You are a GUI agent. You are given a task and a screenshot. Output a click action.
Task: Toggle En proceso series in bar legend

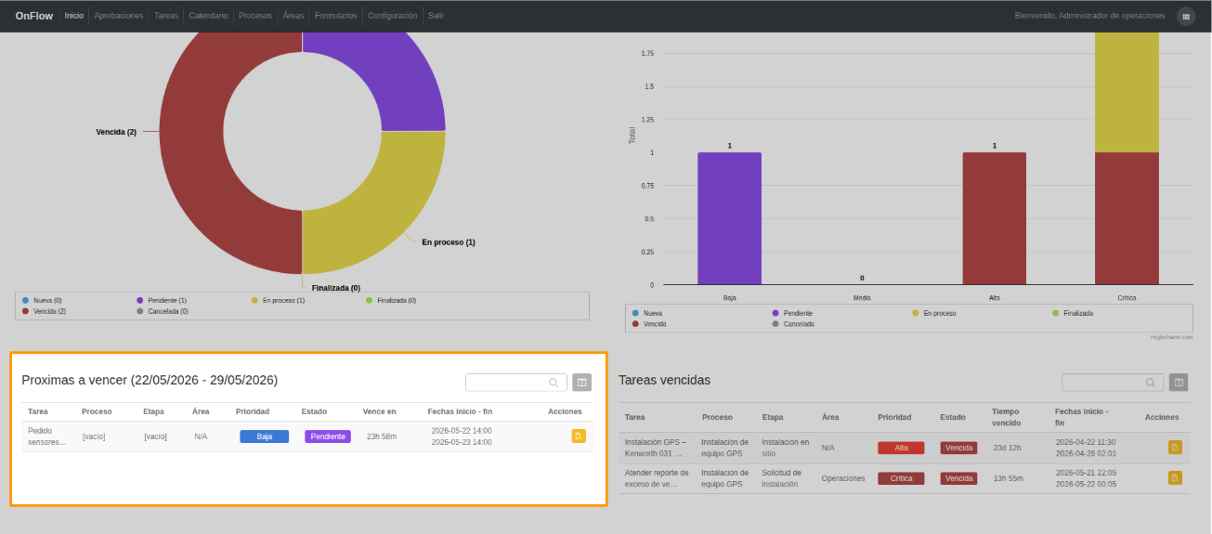pyautogui.click(x=934, y=313)
